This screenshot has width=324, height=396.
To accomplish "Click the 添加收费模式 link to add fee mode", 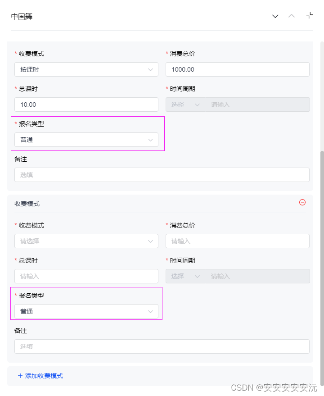I will tap(44, 376).
